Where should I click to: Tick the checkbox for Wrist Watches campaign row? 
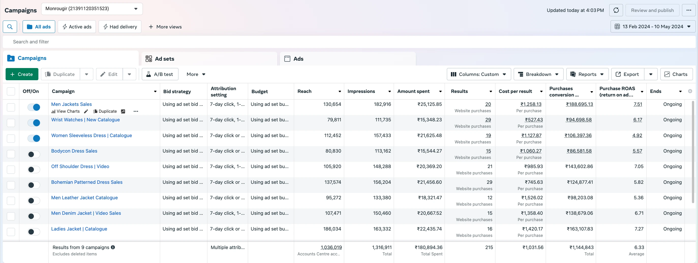11,123
